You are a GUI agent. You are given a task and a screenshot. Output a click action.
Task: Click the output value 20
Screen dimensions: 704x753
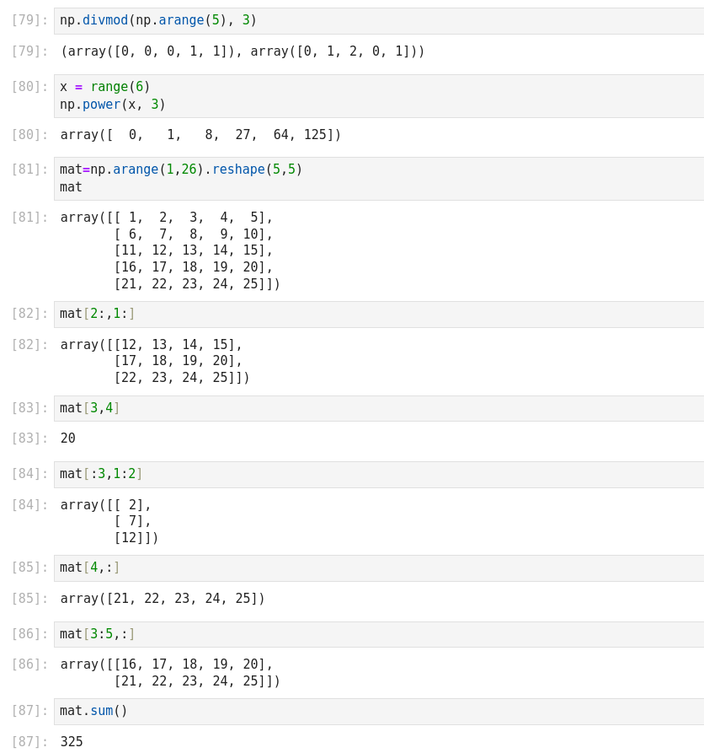click(68, 438)
